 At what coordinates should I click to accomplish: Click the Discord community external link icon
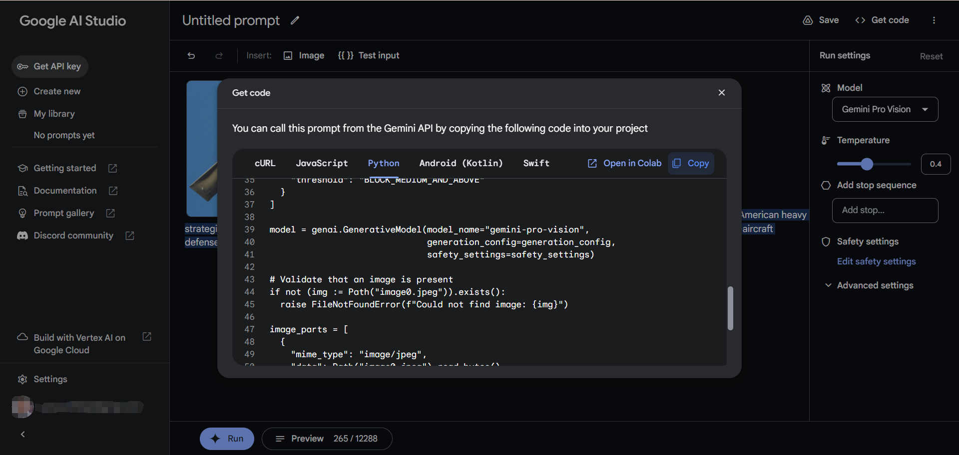pos(130,235)
